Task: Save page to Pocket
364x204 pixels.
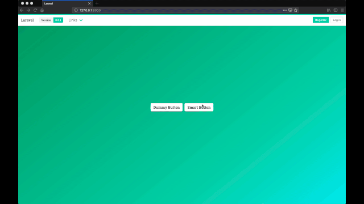Action: (x=290, y=10)
